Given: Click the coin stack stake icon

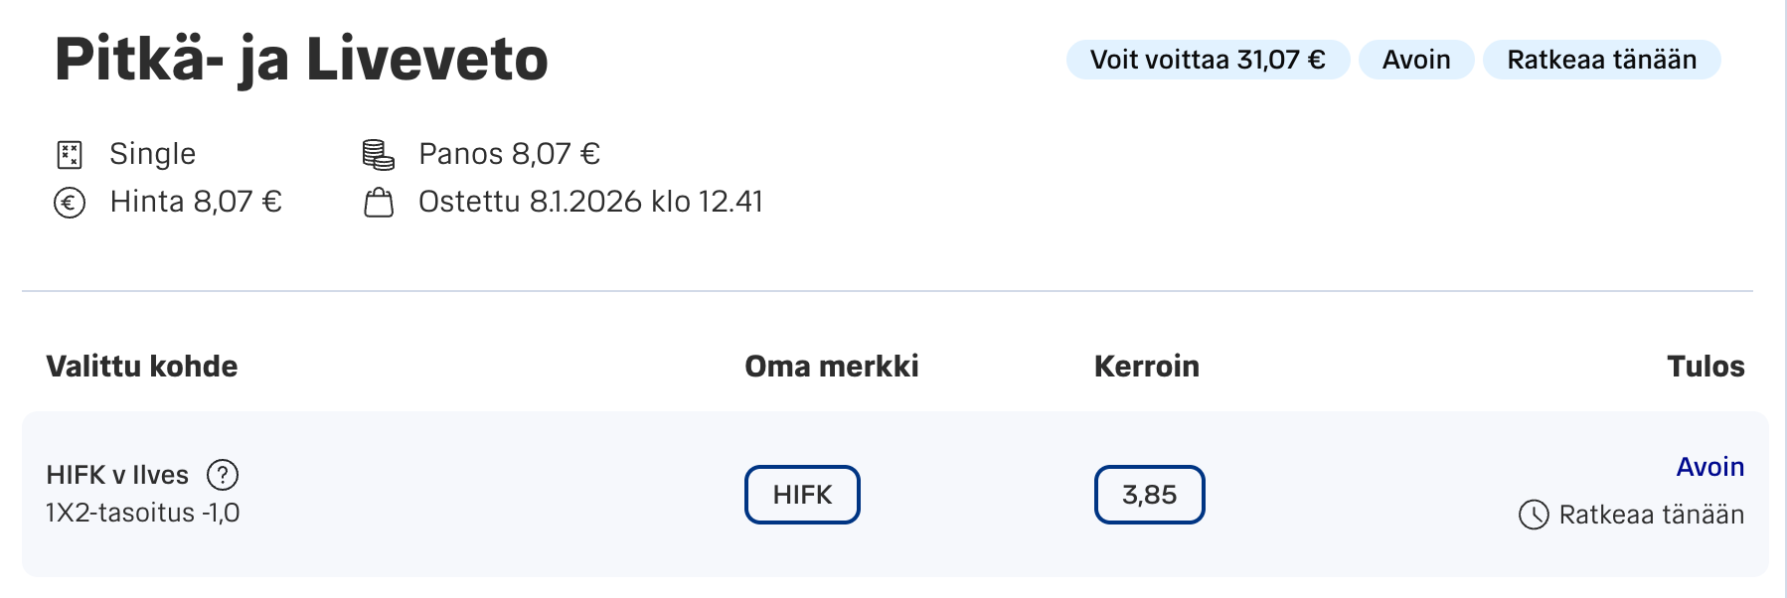Looking at the screenshot, I should [x=378, y=154].
